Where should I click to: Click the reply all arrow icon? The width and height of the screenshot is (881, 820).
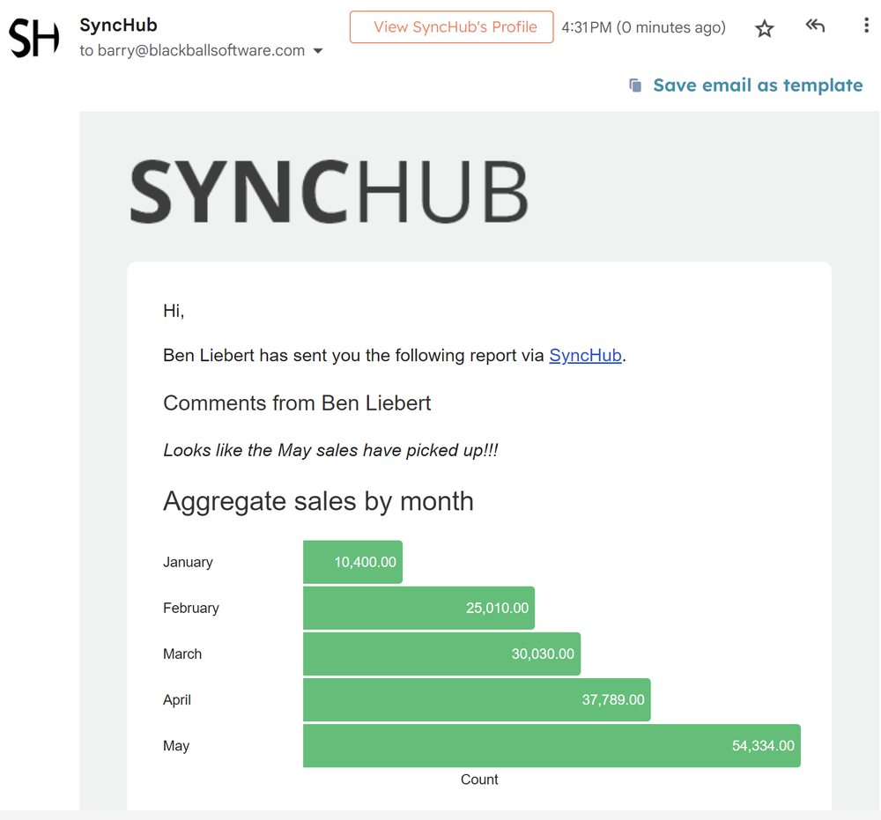point(815,26)
